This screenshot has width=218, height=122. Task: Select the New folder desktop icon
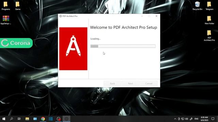pyautogui.click(x=209, y=20)
